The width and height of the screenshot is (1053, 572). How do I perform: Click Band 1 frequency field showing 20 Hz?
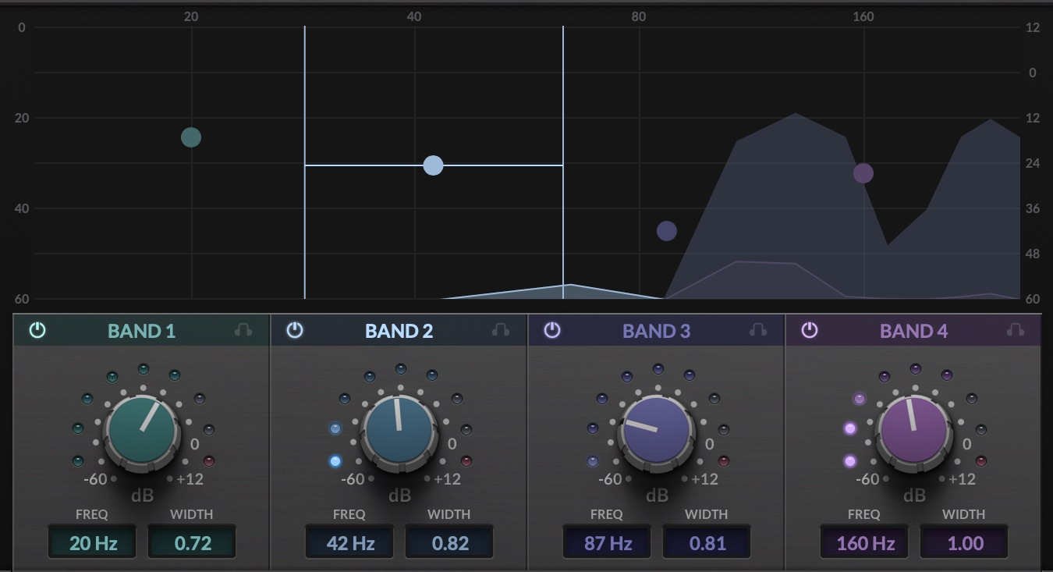[92, 543]
